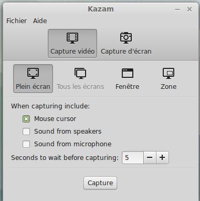Increase wait seconds with plus button
The image size is (200, 201).
[x=162, y=157]
